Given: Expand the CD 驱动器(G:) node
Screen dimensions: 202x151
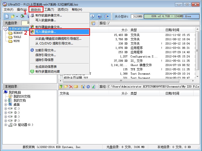Looking at the screenshot, I should coord(6,125).
